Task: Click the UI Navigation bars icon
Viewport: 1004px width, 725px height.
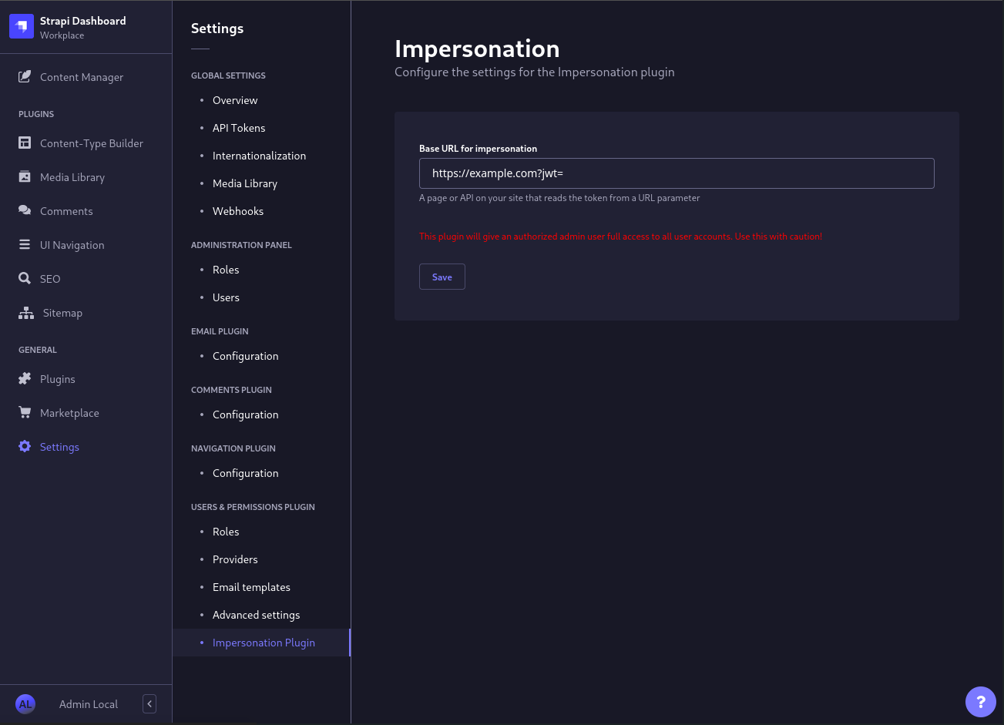Action: point(25,245)
